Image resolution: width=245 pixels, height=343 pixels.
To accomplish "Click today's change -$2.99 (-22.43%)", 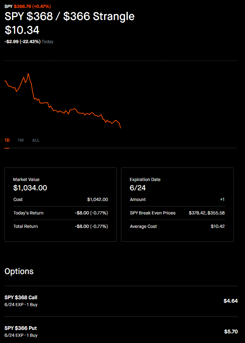I will click(22, 42).
